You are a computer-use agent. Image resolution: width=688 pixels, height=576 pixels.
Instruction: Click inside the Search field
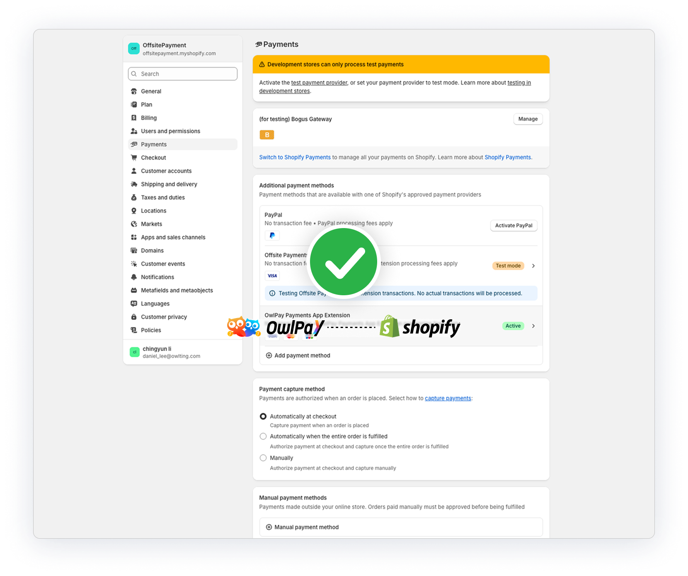point(182,74)
